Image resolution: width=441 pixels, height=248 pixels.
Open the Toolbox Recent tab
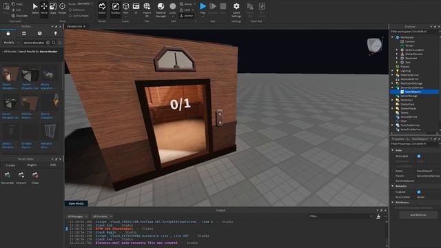40,34
